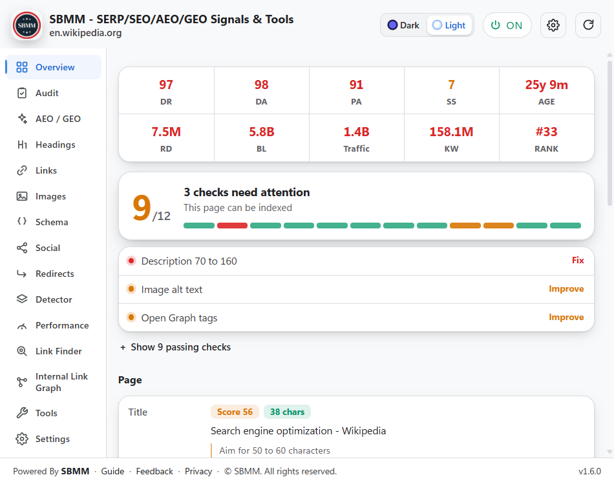Click the BL 5.8B metric cell
Screen dimensions: 614x484
tap(262, 138)
